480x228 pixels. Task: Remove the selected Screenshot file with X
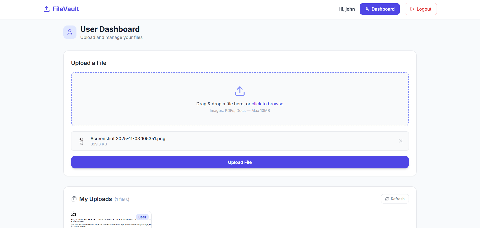click(x=400, y=141)
